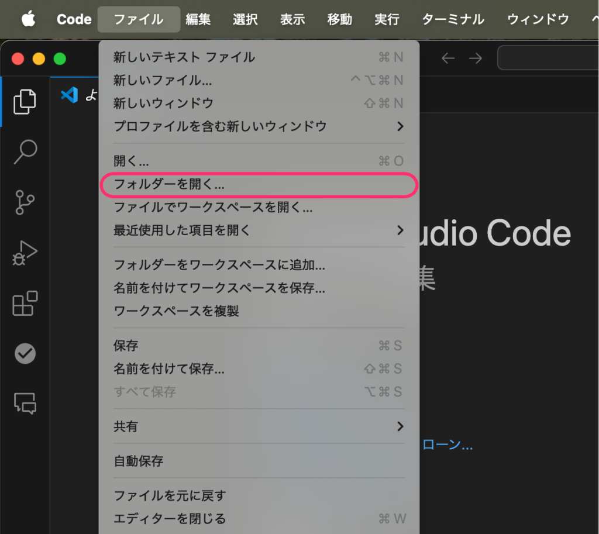Click the Apple logo menu

pos(28,19)
